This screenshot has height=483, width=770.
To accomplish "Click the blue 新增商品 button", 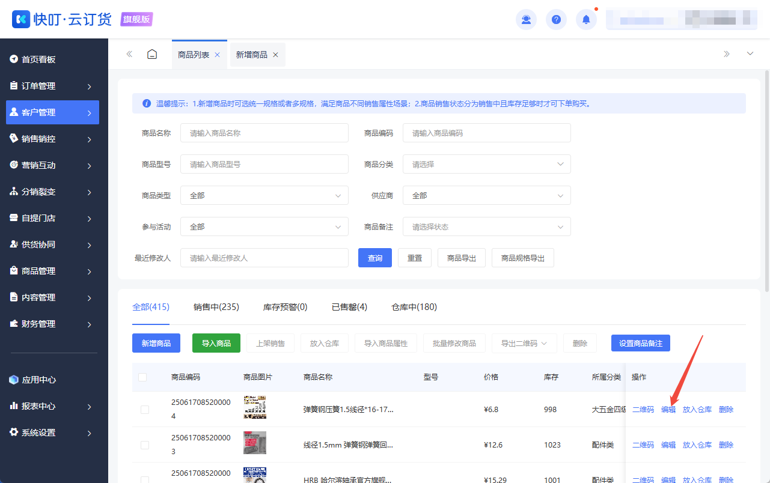I will (x=156, y=343).
